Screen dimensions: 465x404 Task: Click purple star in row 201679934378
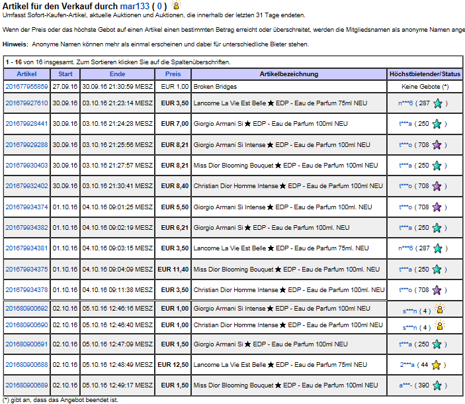click(437, 290)
